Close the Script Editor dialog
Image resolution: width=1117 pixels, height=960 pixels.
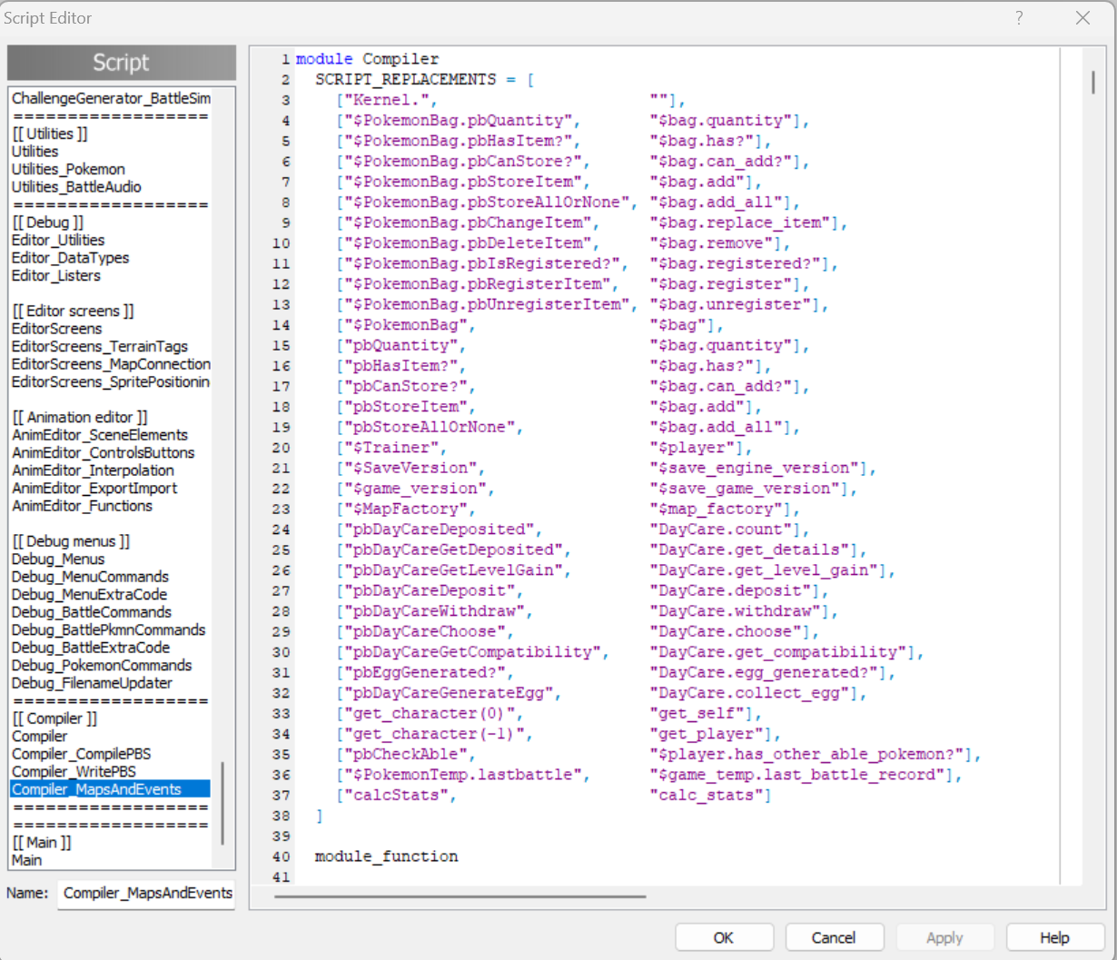point(1082,18)
